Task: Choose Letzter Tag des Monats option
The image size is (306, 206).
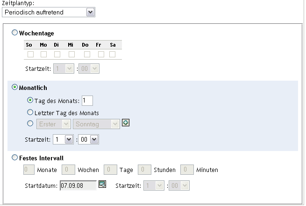Action: click(x=31, y=112)
